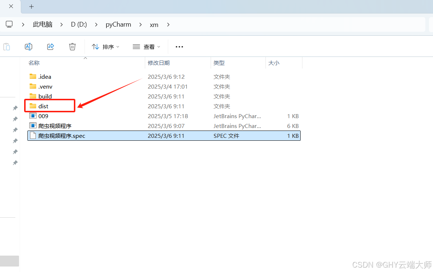433x272 pixels.
Task: Click sixth pin icon in navigation pane
Action: point(15,163)
